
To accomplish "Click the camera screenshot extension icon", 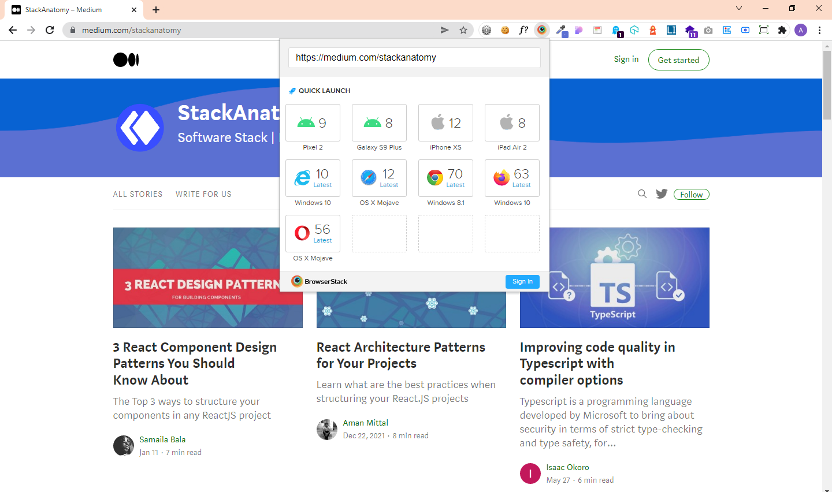I will coord(708,30).
